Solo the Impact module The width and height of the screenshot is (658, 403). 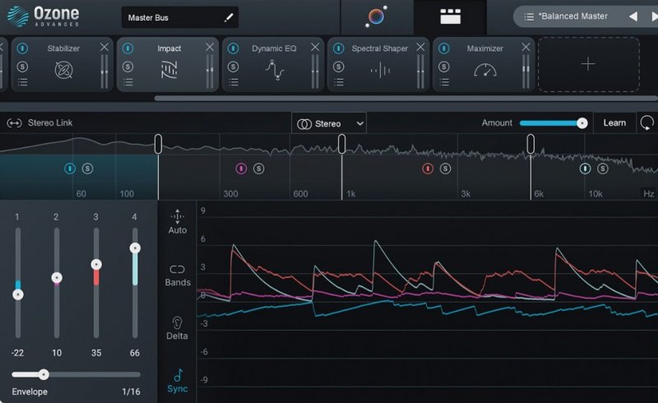[128, 67]
